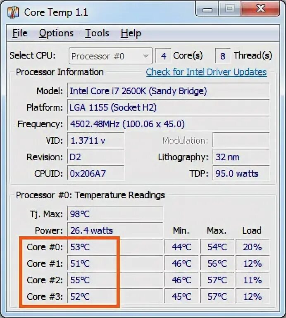Click the Tj. Max value 98°C
Screen dimensions: 286x318
[x=115, y=214]
